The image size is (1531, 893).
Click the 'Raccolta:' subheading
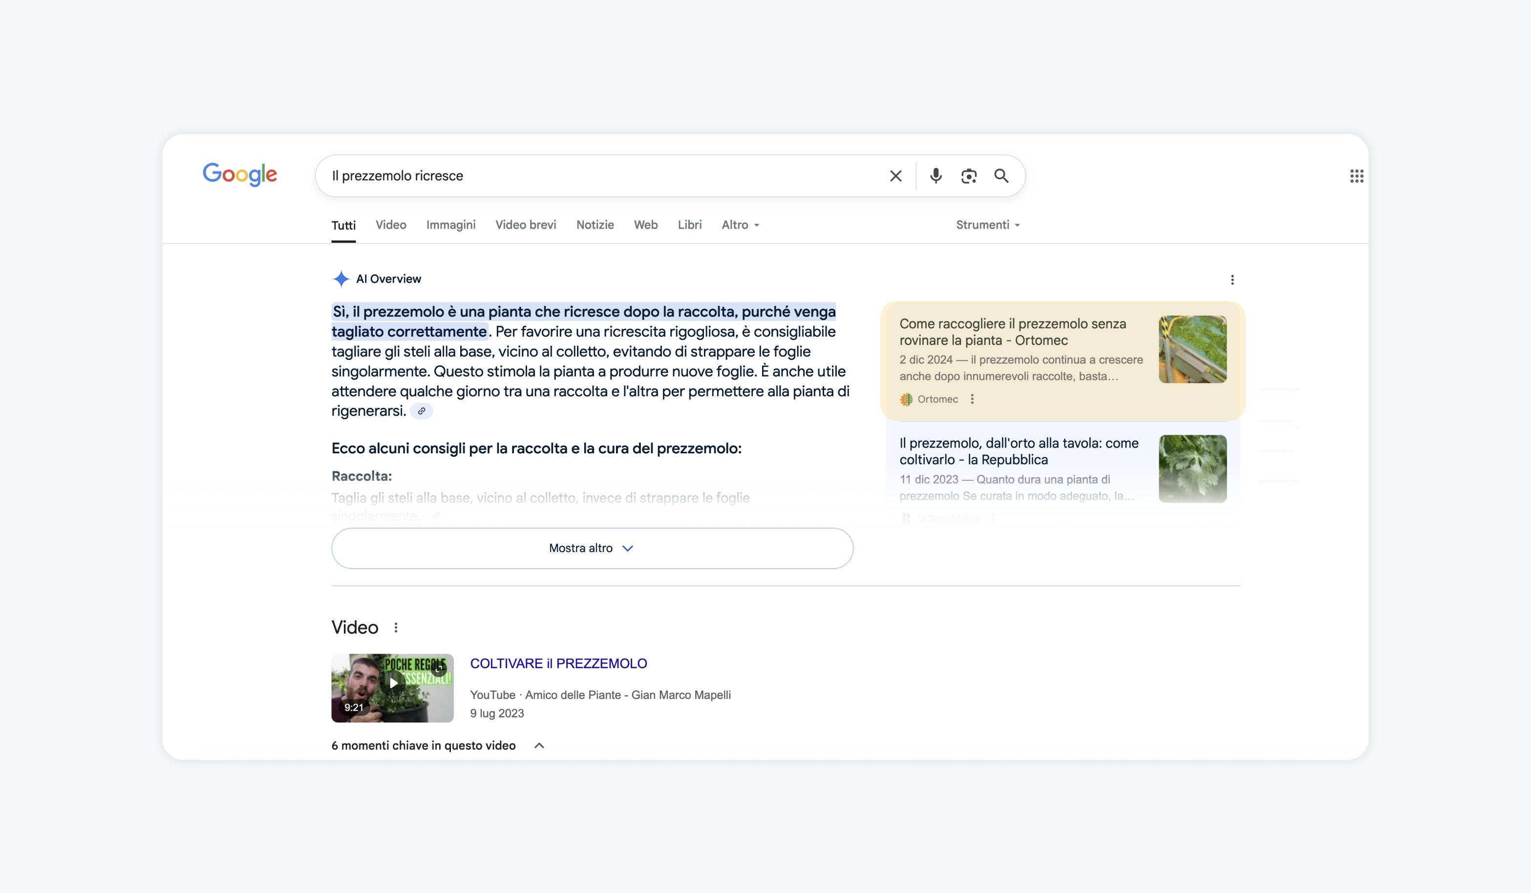pyautogui.click(x=361, y=476)
